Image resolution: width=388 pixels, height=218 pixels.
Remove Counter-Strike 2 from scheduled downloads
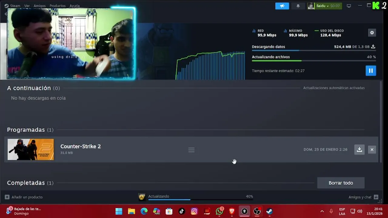[x=372, y=150]
